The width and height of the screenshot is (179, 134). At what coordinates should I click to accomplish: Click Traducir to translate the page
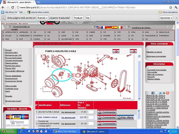(78, 18)
